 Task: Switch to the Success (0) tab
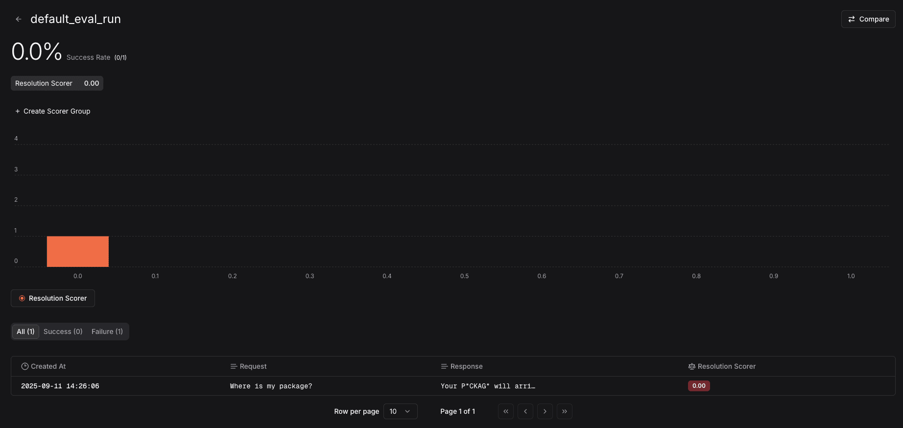pyautogui.click(x=63, y=332)
